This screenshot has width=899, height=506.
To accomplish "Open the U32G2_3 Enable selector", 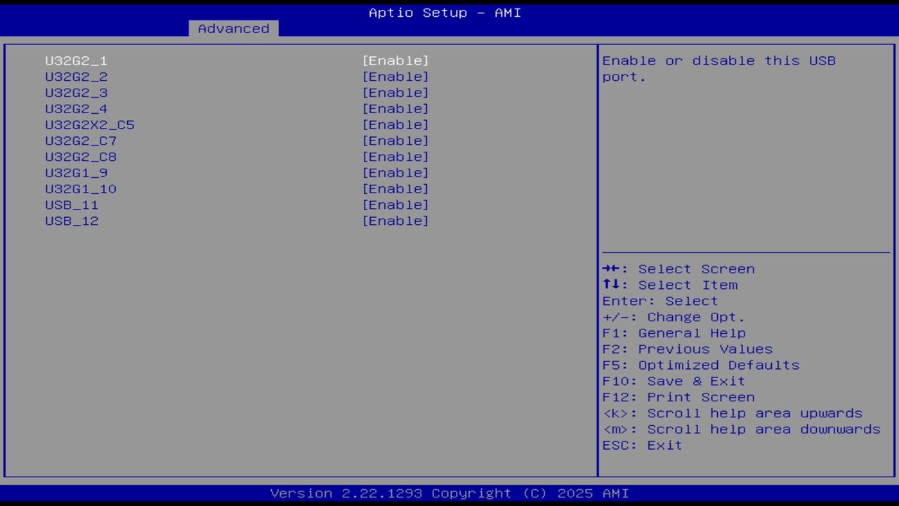I will [395, 92].
